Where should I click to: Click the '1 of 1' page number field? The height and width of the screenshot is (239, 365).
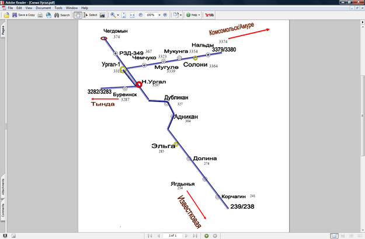(172, 236)
